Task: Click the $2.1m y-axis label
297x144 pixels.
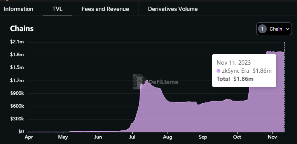Action: tap(17, 42)
